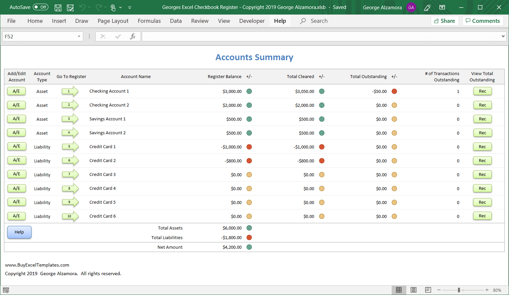Click the zoom slider handle
This screenshot has height=295, width=509.
459,290
